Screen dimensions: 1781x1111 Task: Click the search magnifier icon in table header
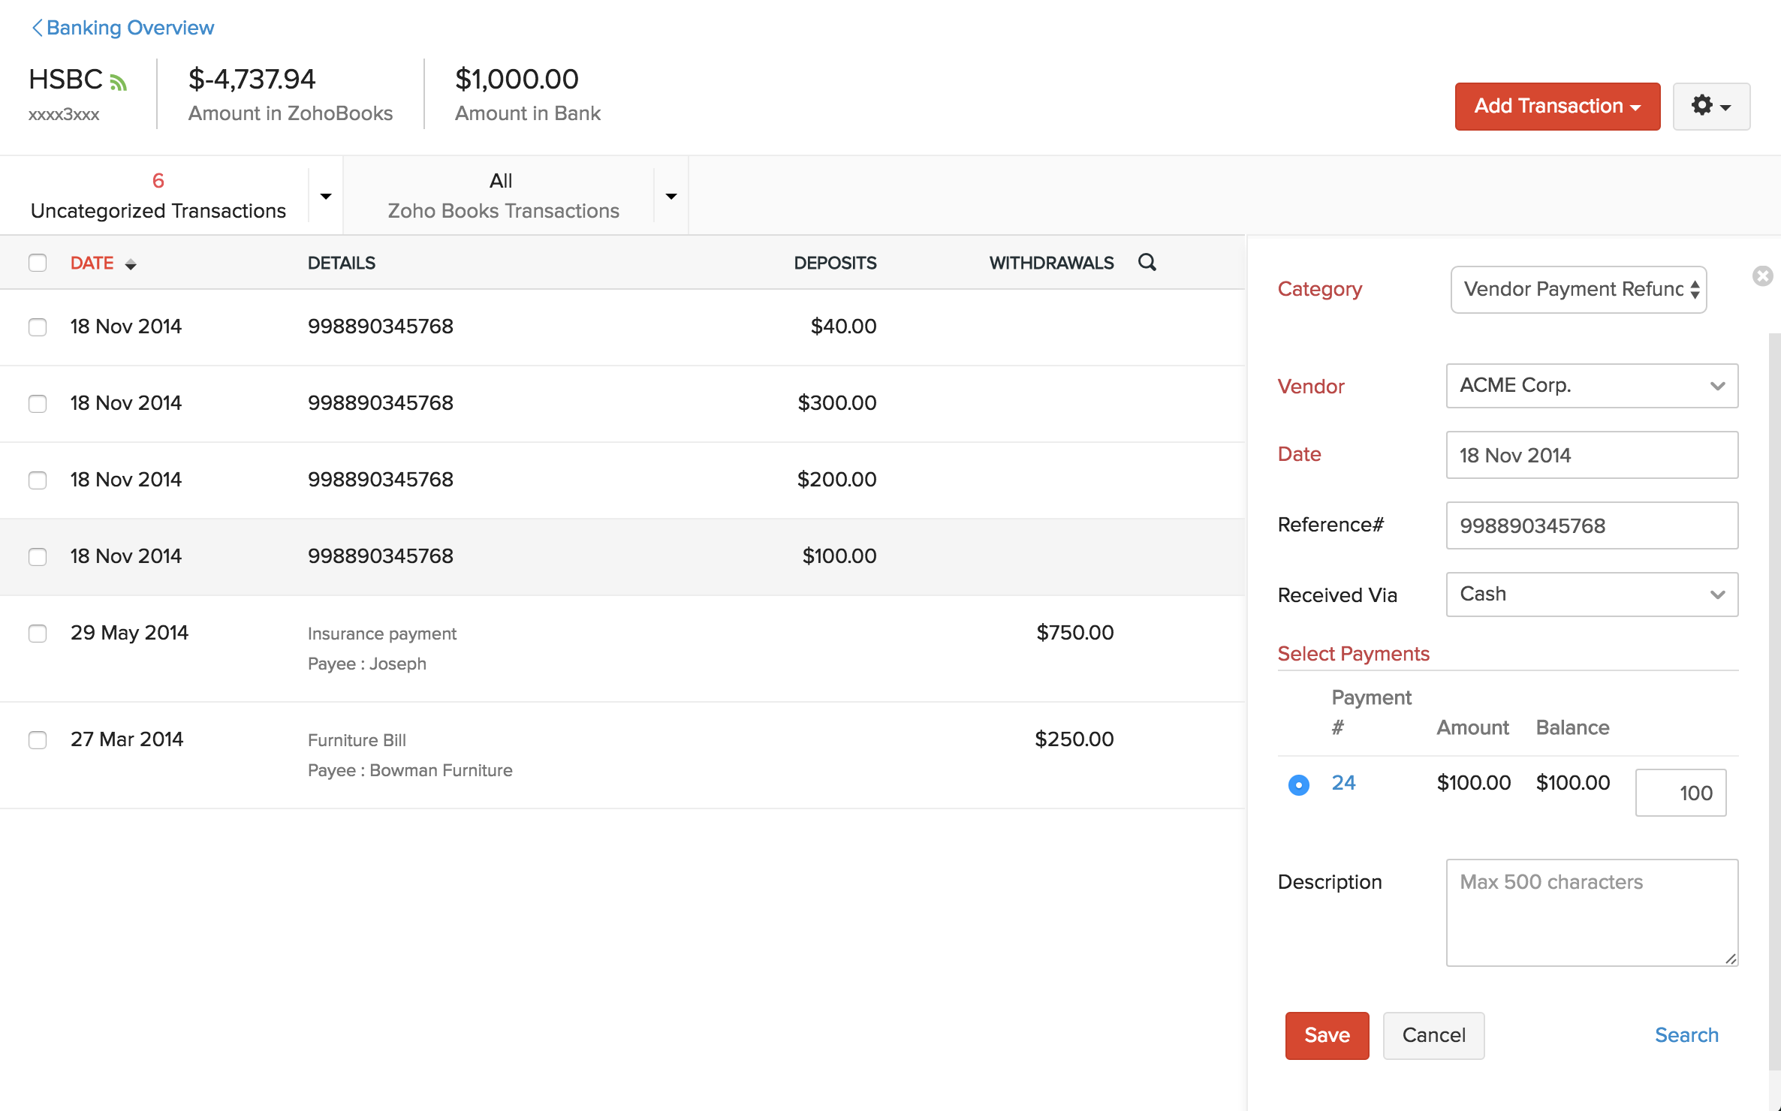tap(1147, 263)
